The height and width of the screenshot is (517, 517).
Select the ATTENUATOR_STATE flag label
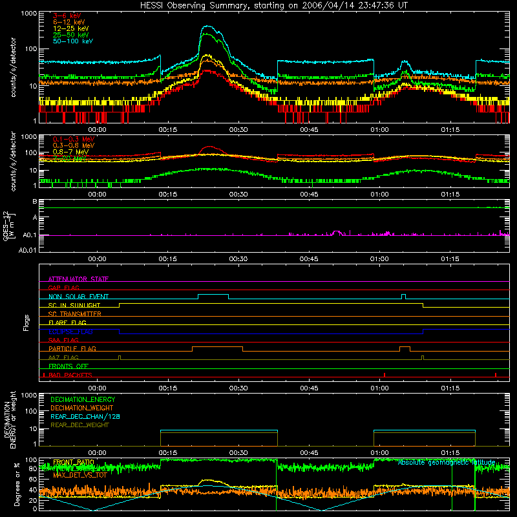[78, 279]
